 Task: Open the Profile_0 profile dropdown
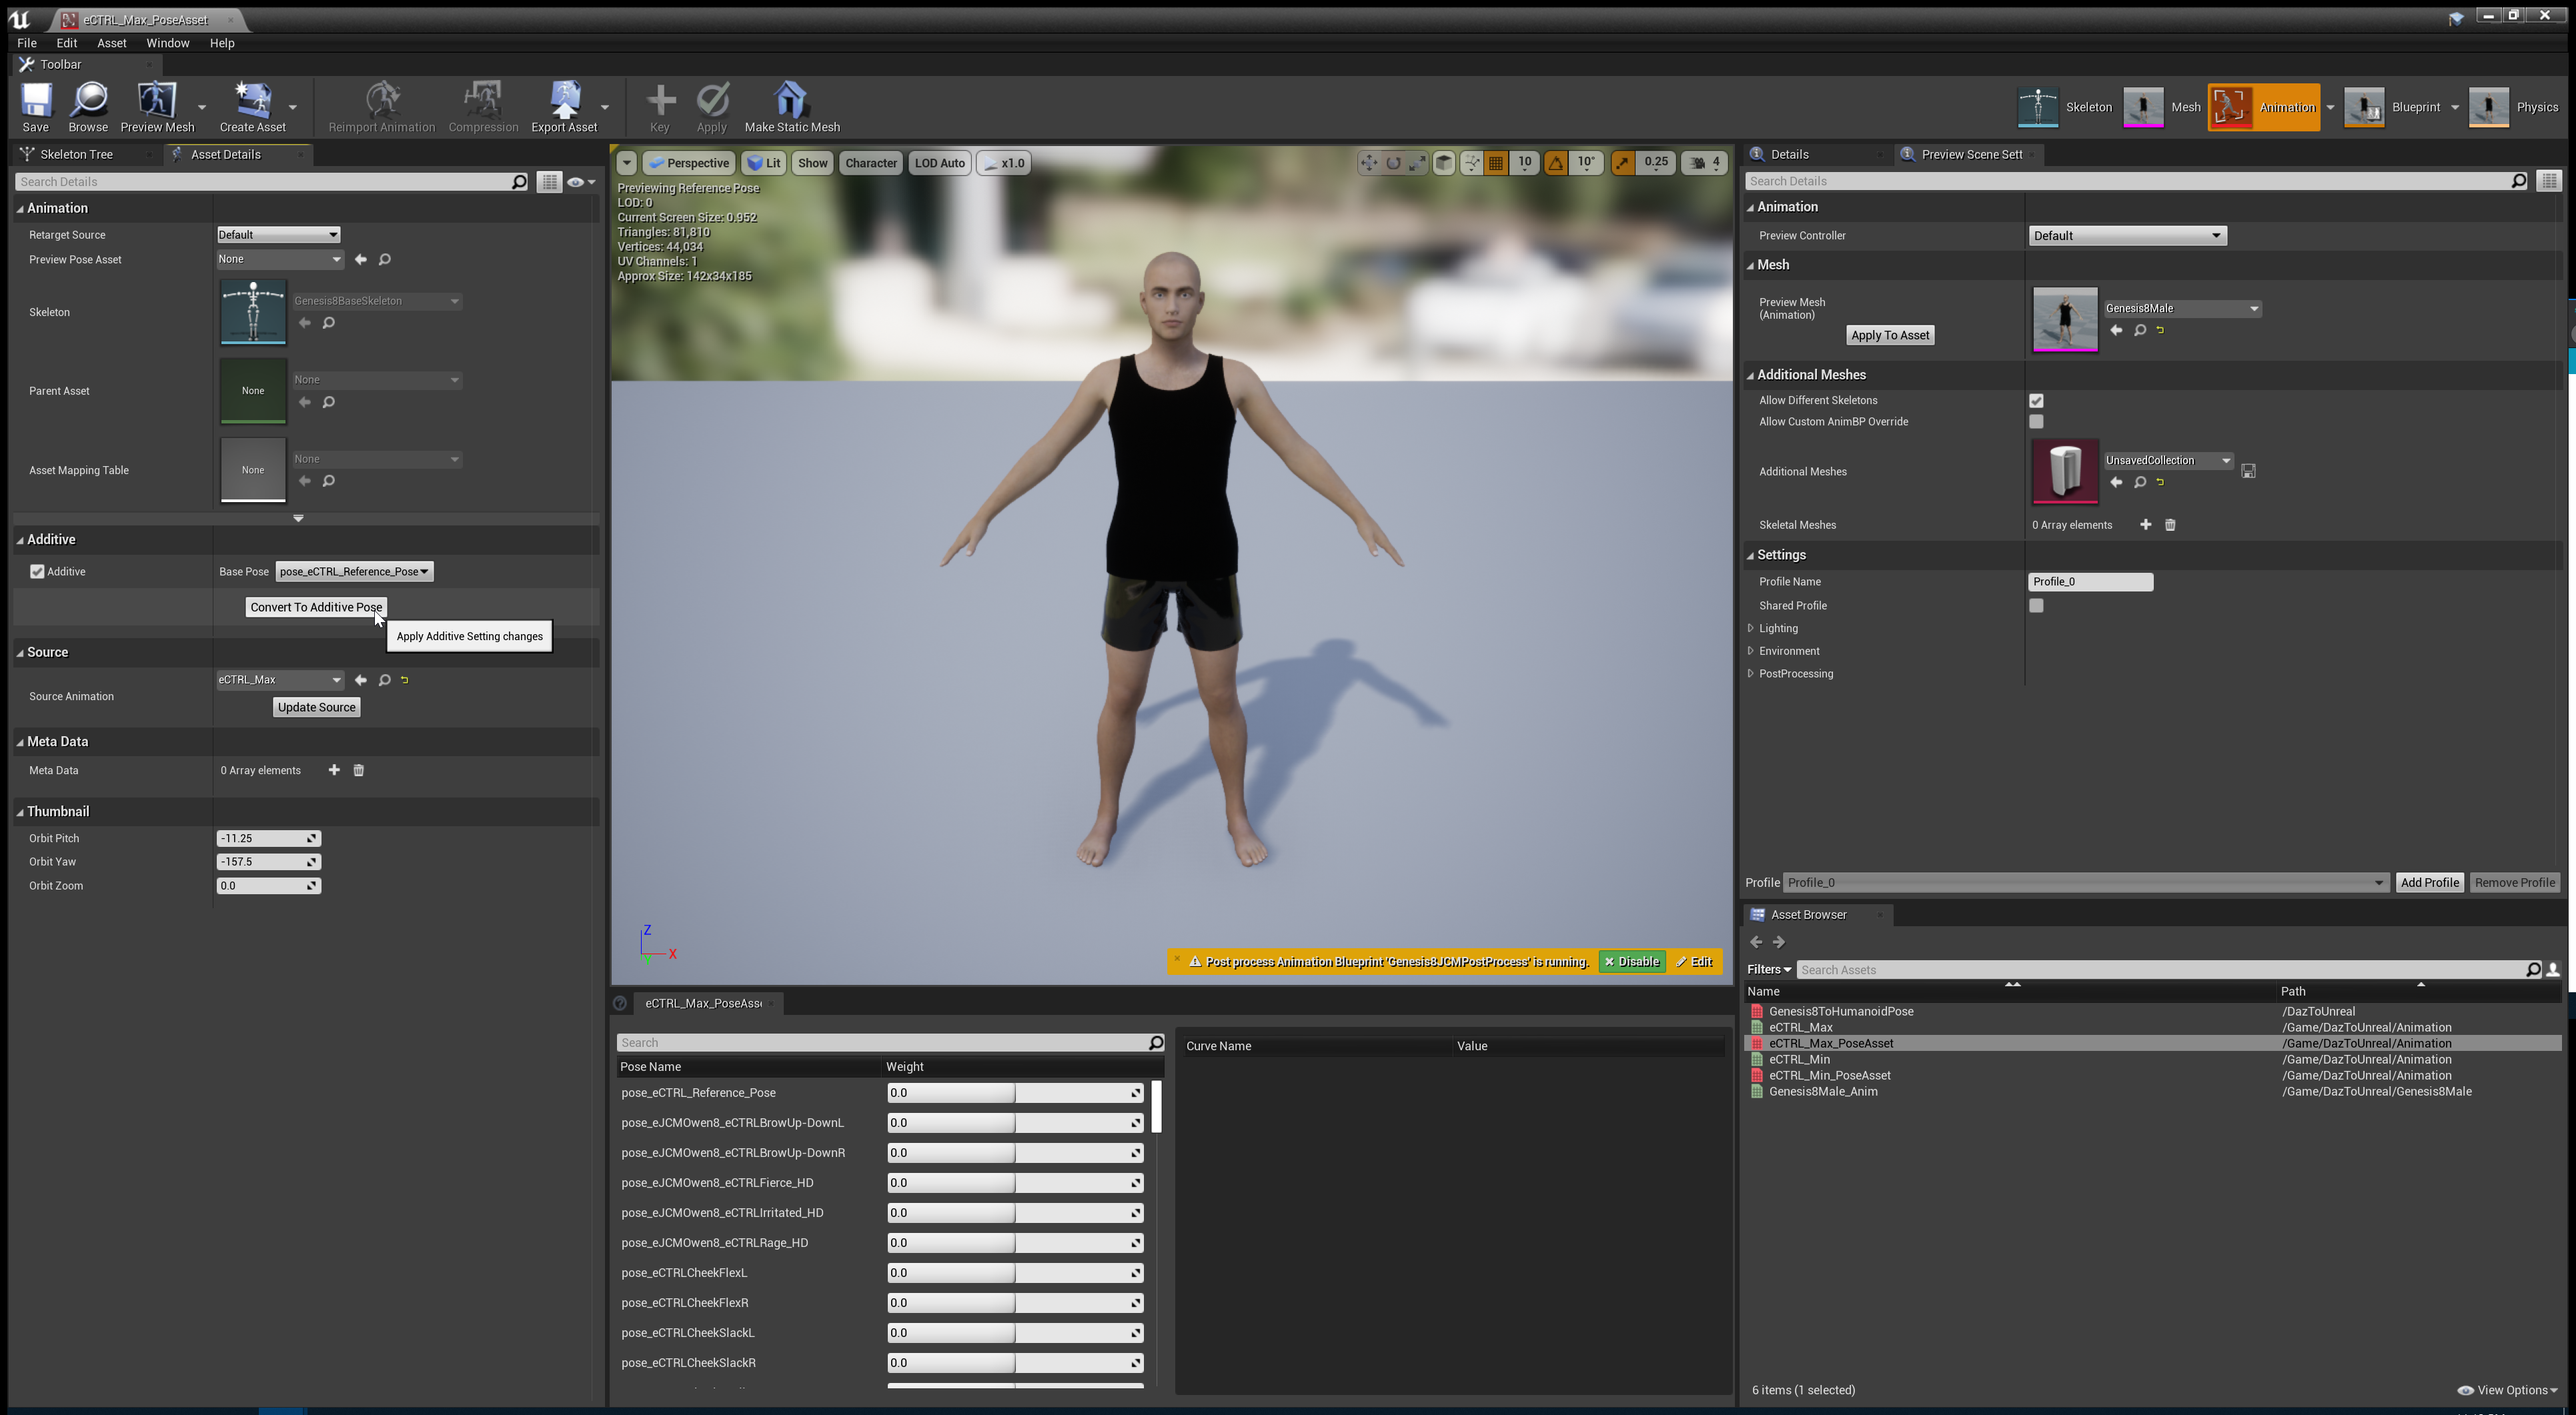click(2086, 883)
